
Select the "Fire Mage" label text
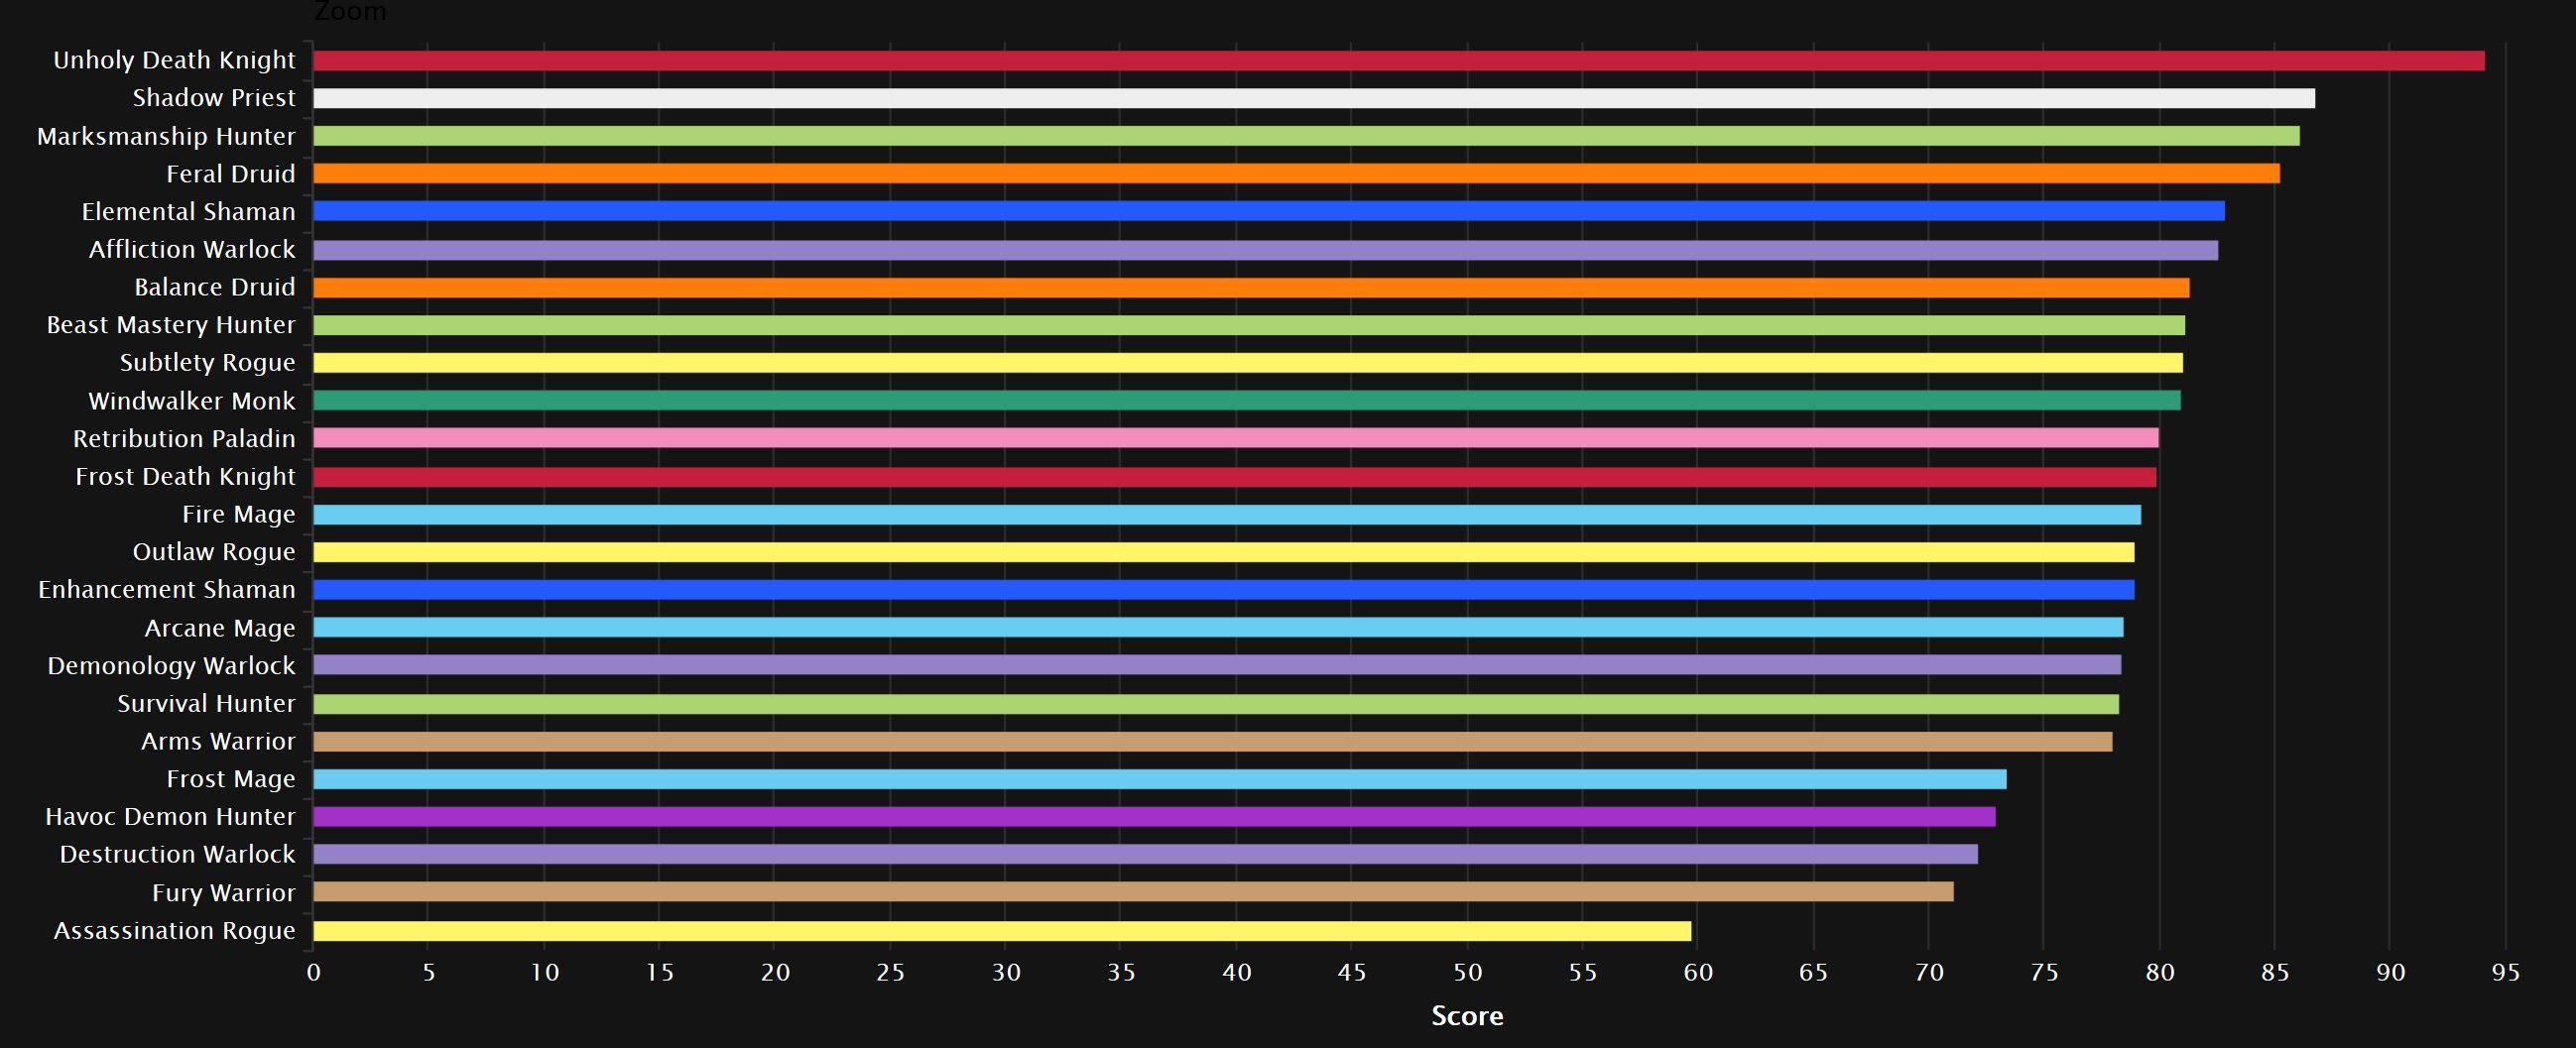(238, 515)
